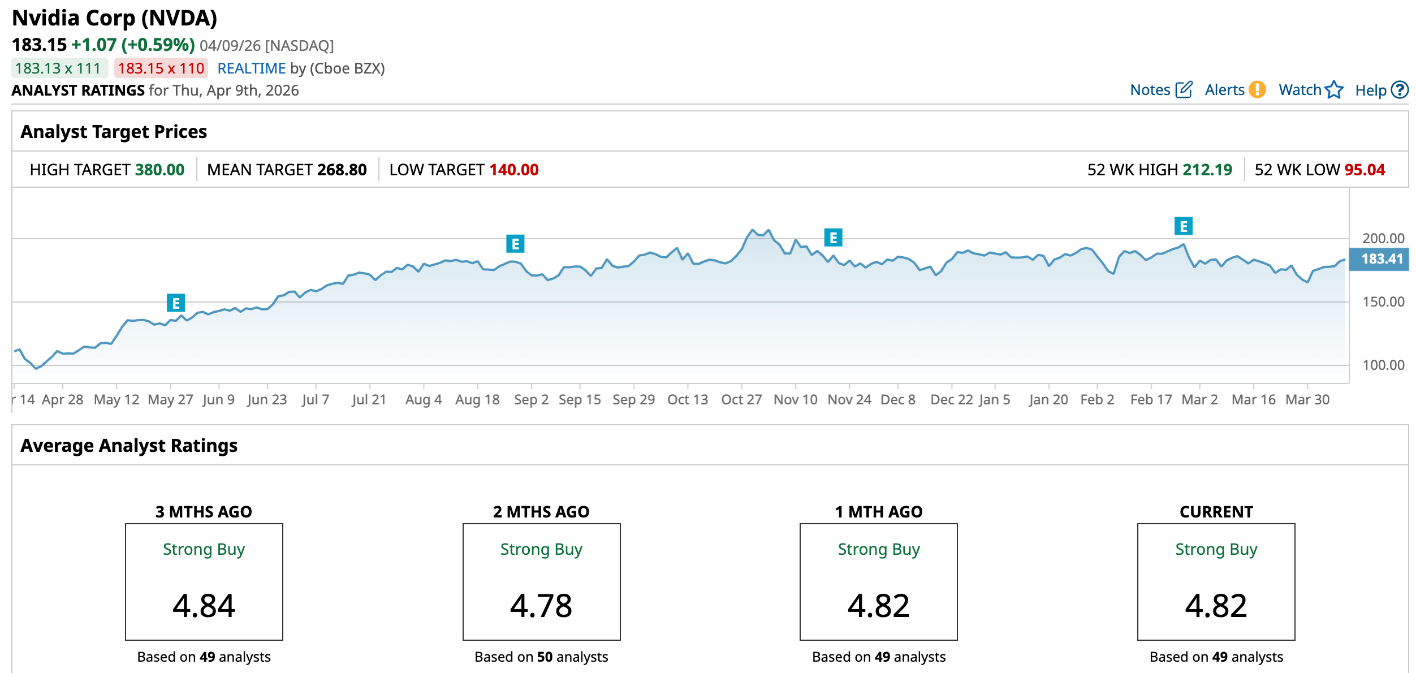The height and width of the screenshot is (673, 1416).
Task: Select the 3 MTHS AGO rating box
Action: coord(204,581)
